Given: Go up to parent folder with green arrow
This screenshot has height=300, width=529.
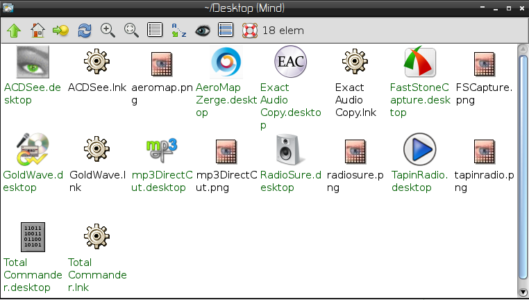Looking at the screenshot, I should click(14, 31).
